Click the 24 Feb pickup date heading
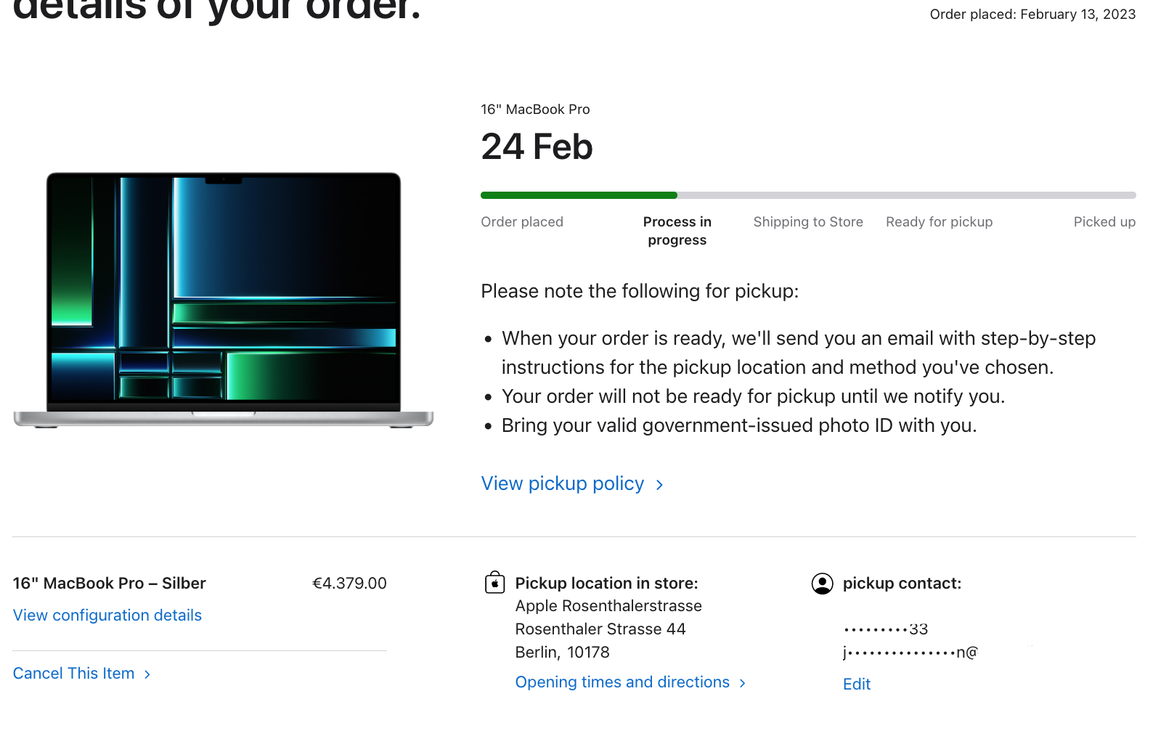Screen dimensions: 1153x752 pos(537,147)
